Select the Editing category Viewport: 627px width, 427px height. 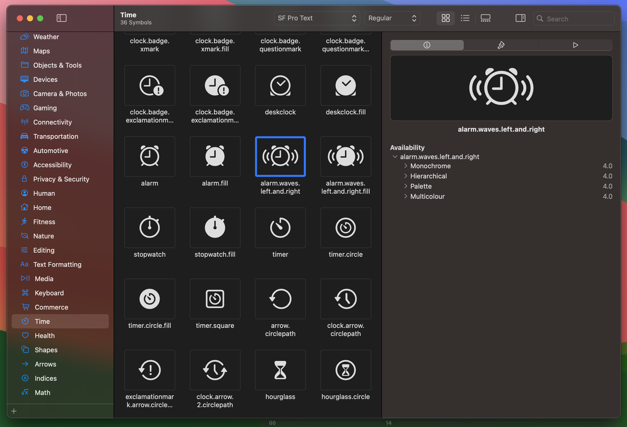(60, 250)
